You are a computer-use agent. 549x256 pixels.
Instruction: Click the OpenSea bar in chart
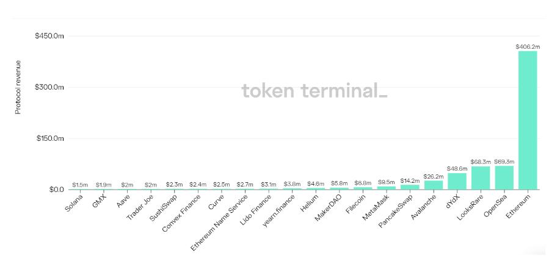coord(504,178)
